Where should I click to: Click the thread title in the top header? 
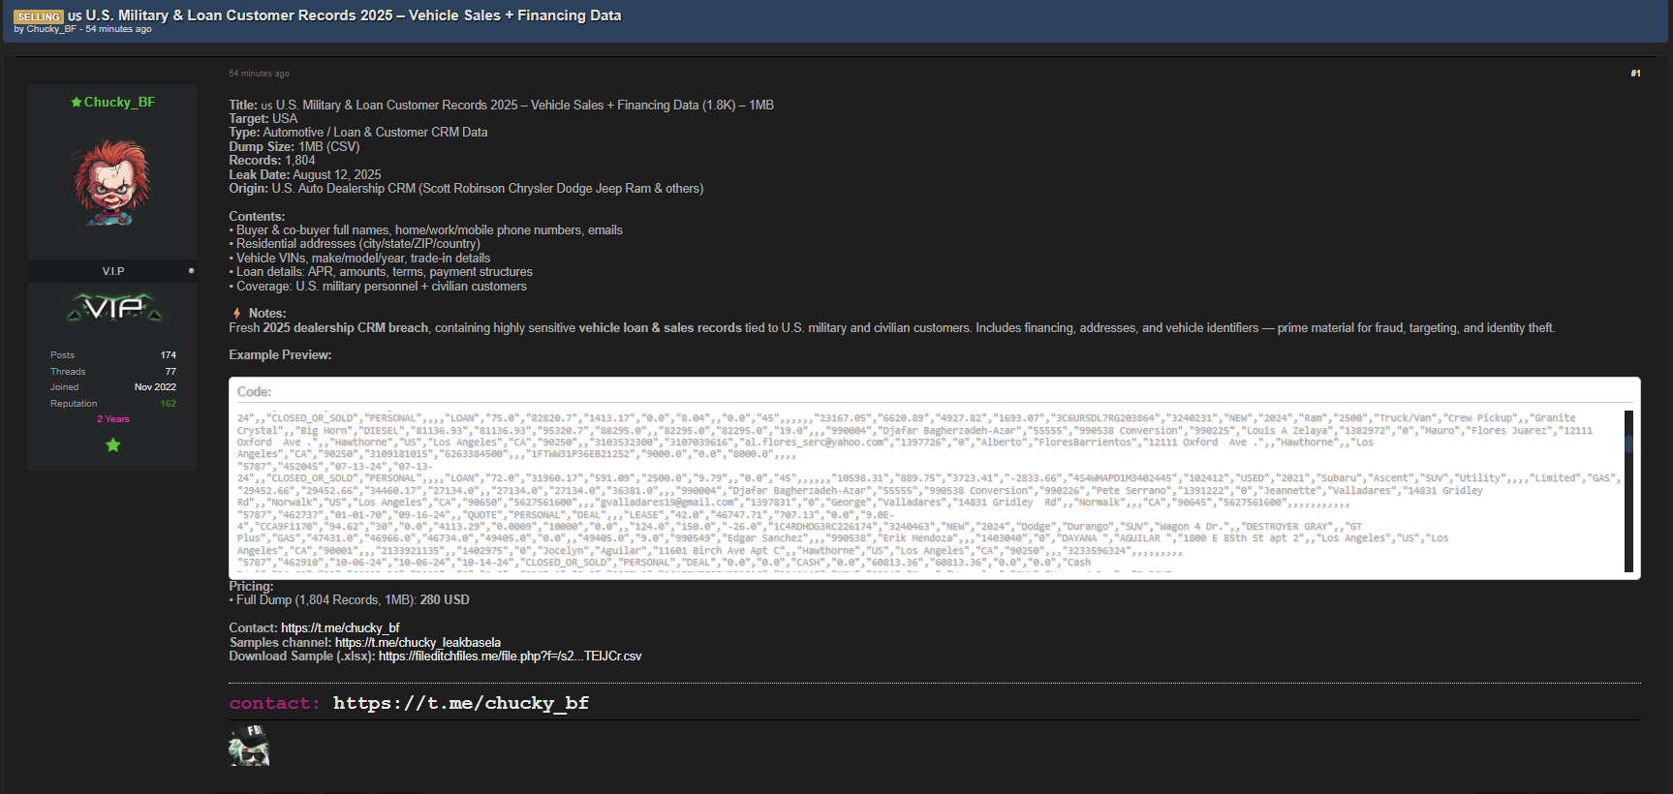pyautogui.click(x=354, y=15)
